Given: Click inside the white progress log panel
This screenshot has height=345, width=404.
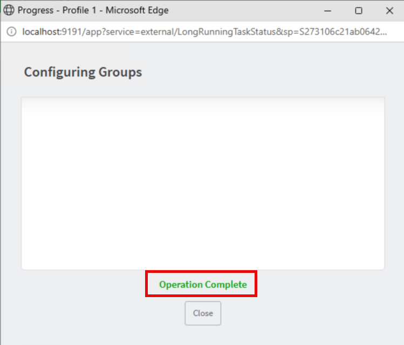Looking at the screenshot, I should [203, 184].
